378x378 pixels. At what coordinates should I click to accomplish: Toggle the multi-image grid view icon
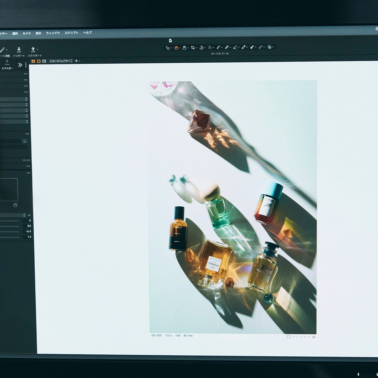pos(33,61)
